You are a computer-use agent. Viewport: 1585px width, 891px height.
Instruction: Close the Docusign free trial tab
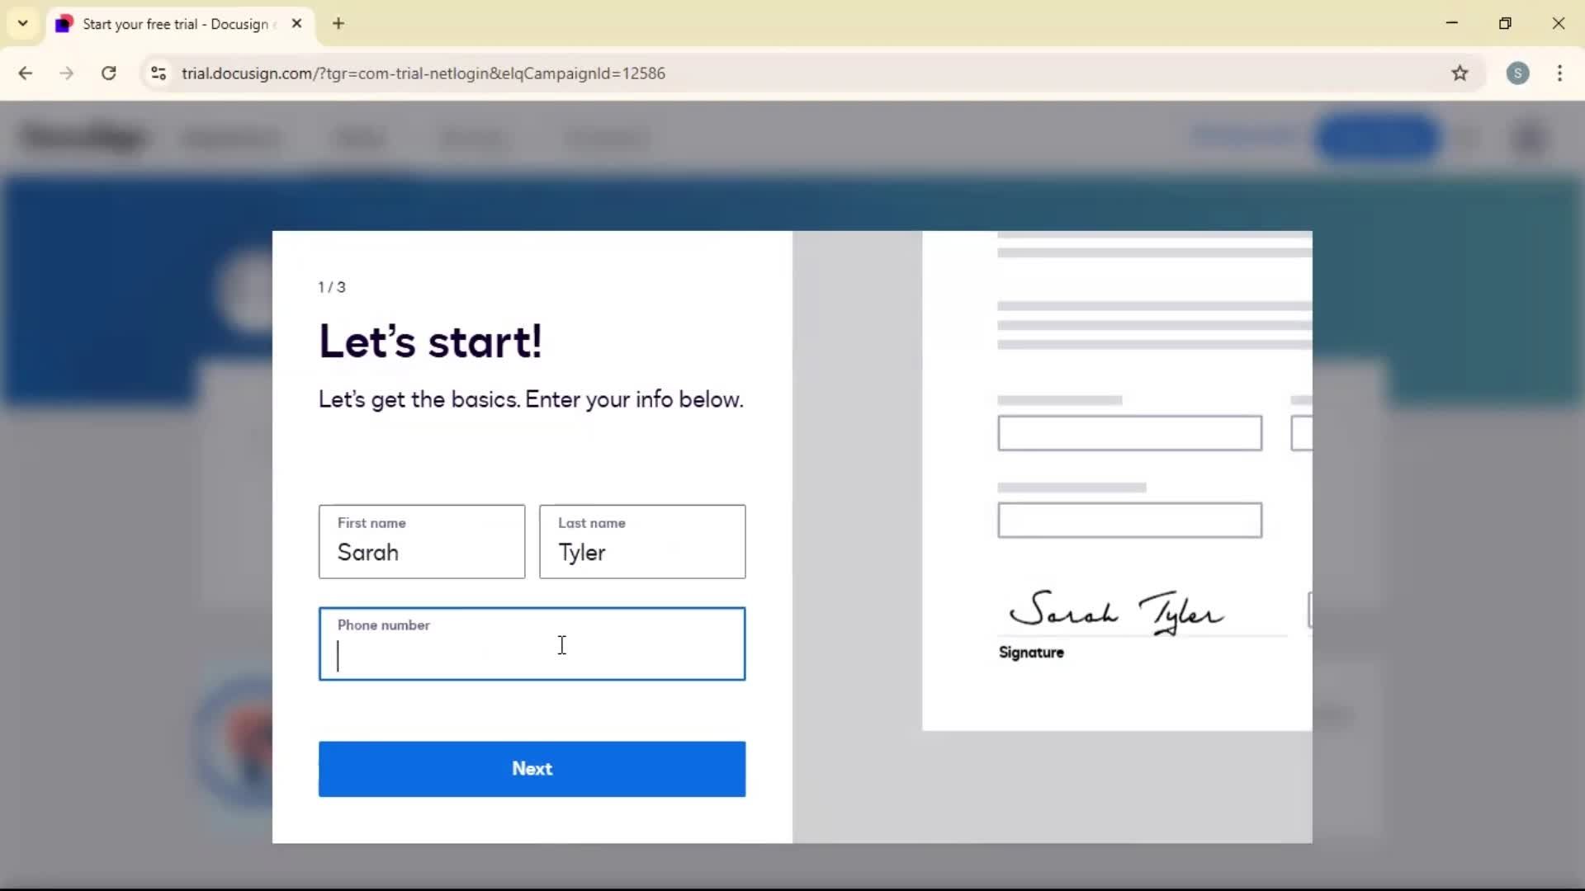[x=297, y=24]
